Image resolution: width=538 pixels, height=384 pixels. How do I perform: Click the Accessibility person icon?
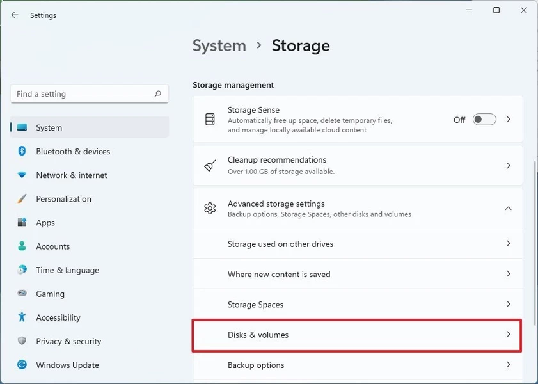tap(22, 317)
